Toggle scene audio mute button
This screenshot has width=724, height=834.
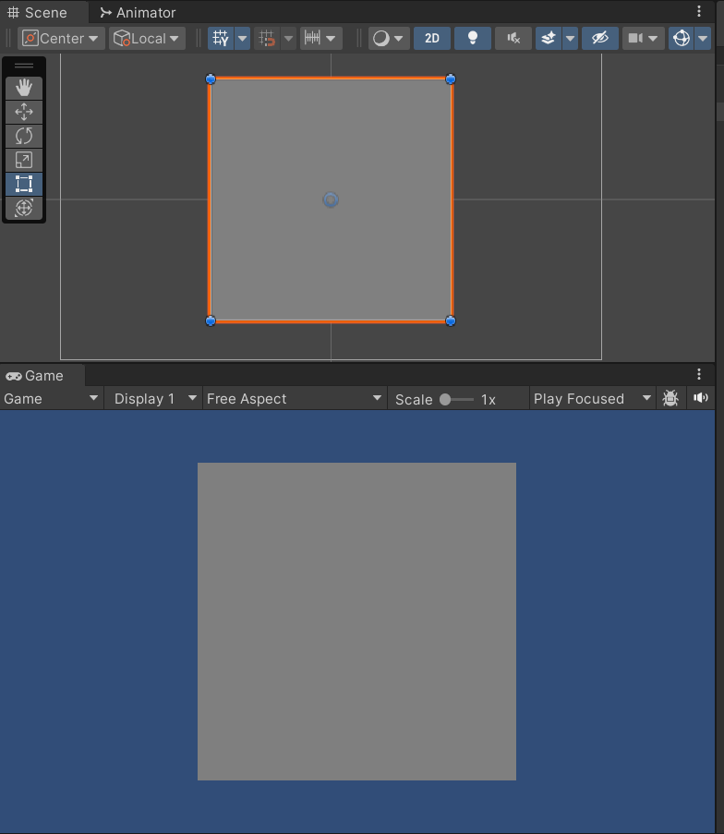[513, 38]
